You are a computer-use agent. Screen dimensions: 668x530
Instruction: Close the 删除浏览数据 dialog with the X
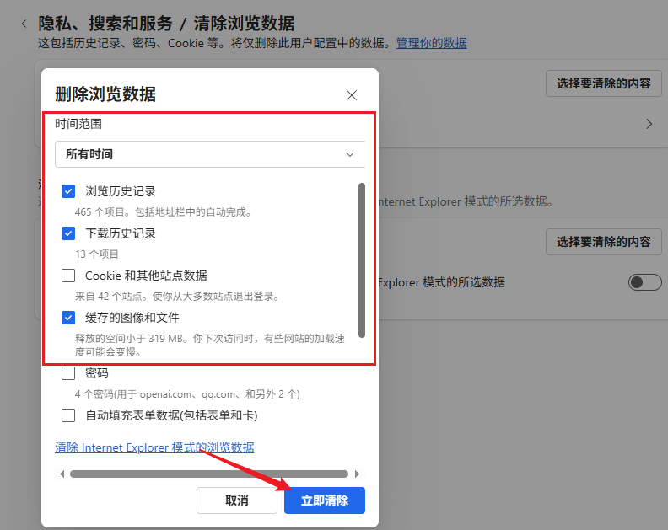(x=352, y=95)
